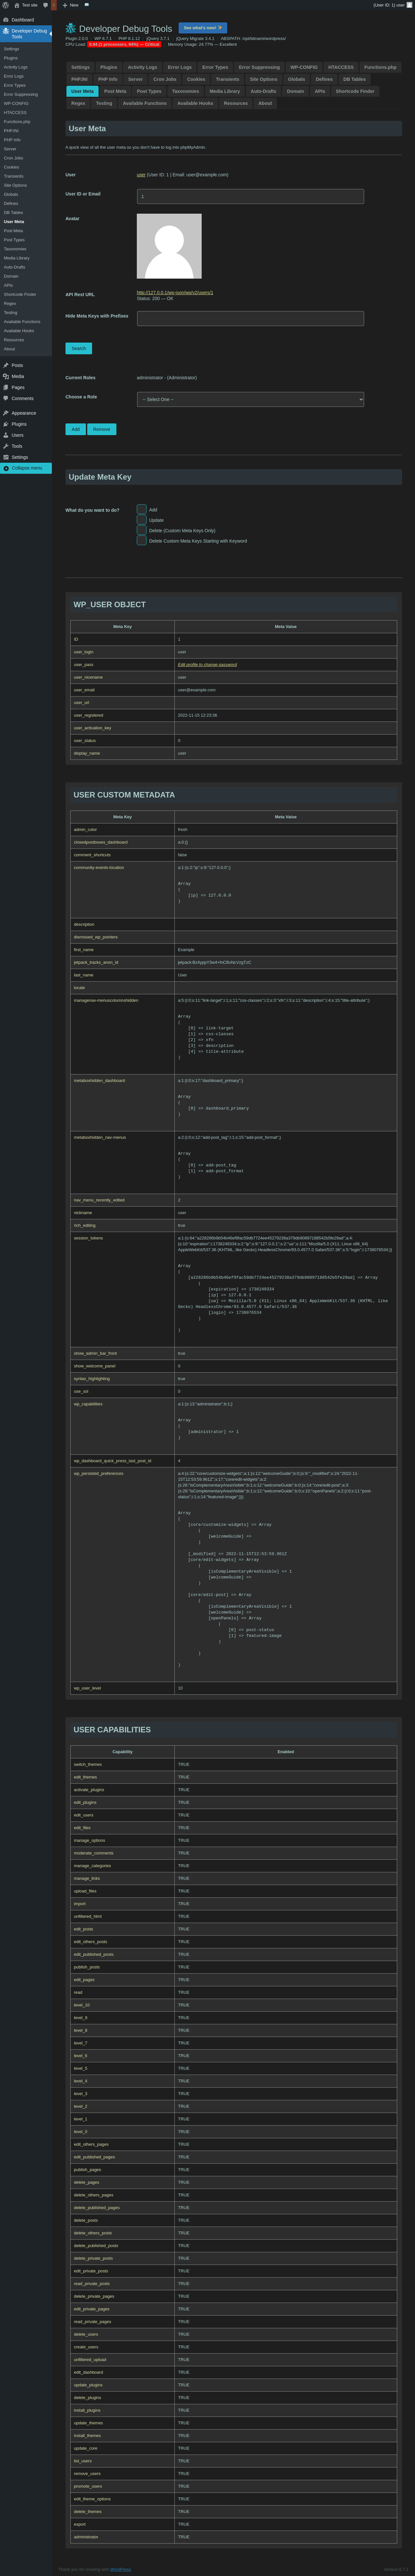
Task: Switch to the WP-CONFIG tab
Action: point(304,67)
